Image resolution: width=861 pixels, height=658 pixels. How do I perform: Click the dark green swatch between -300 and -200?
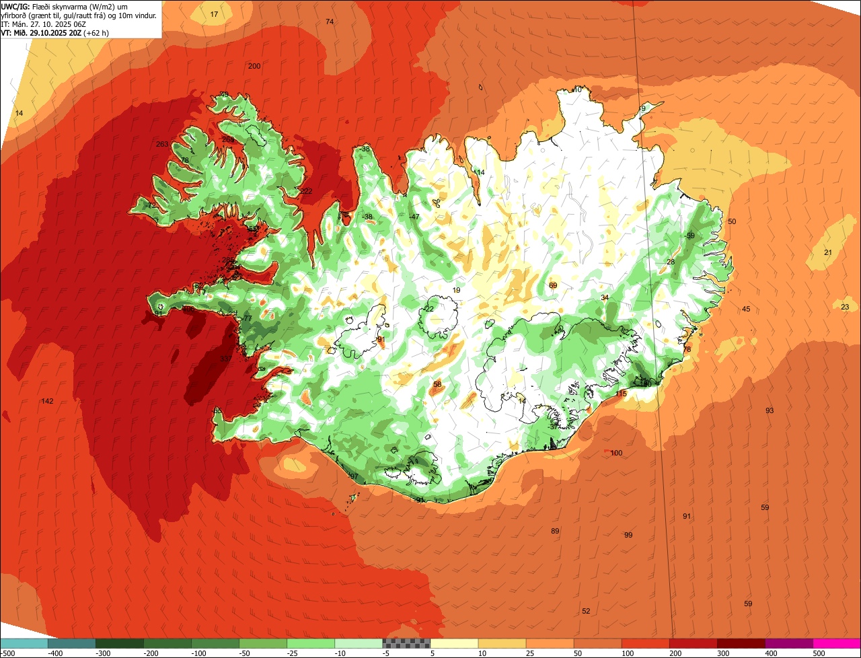coord(119,643)
